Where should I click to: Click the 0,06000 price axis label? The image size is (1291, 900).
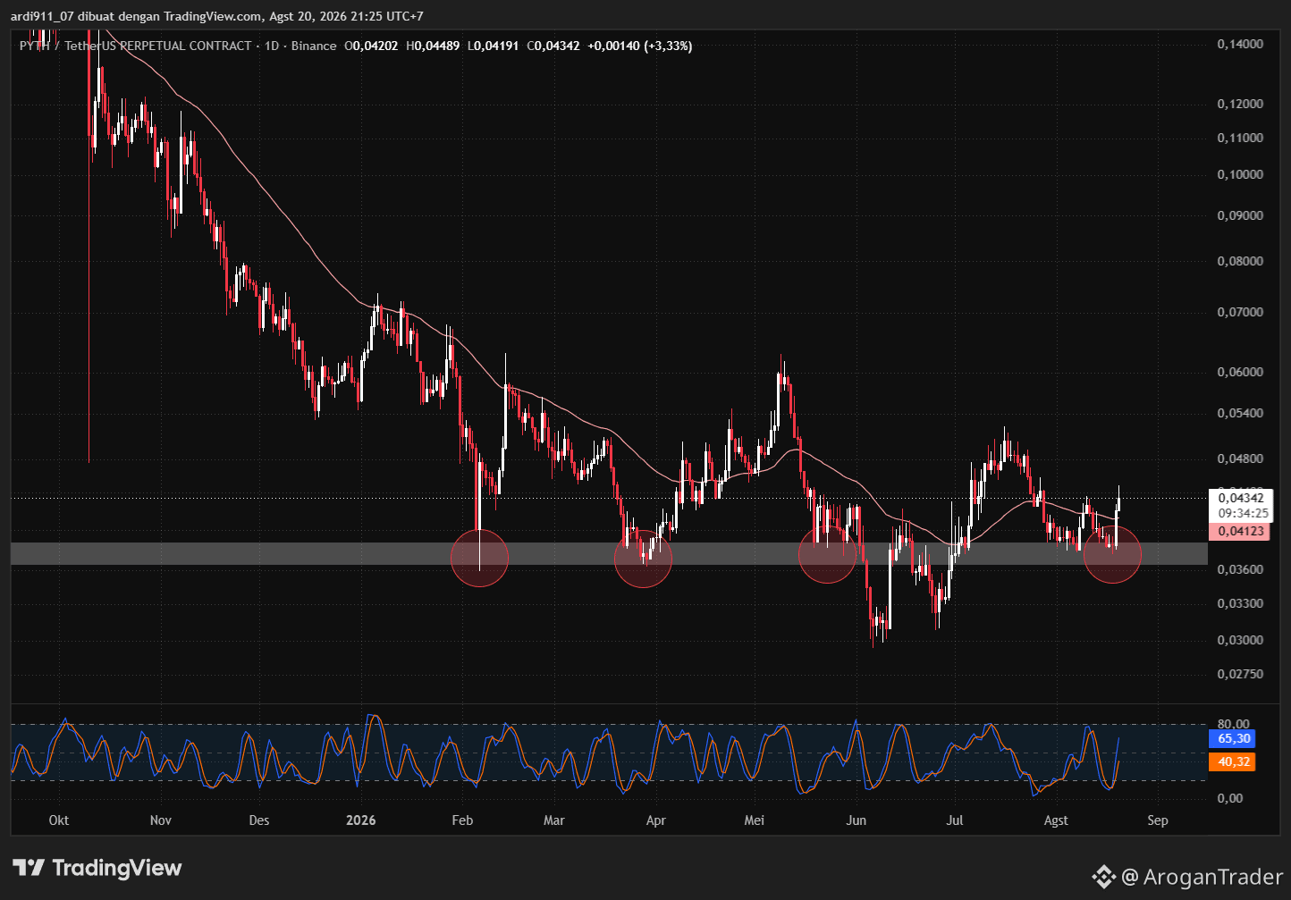click(x=1241, y=372)
